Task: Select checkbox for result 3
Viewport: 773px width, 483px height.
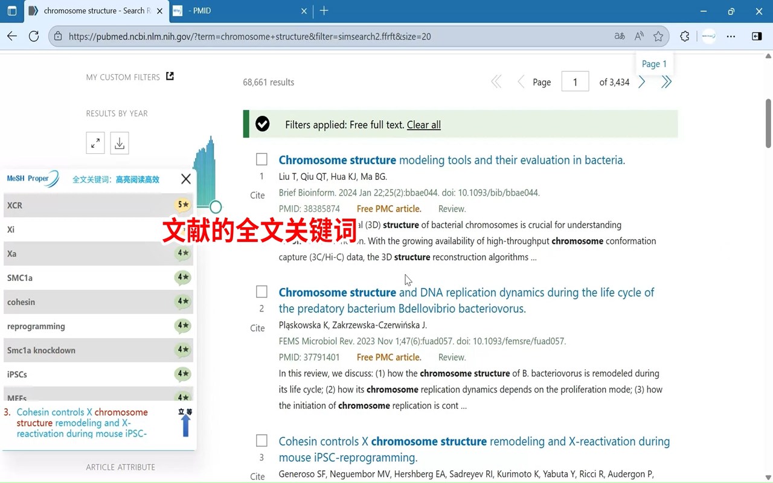Action: click(x=261, y=440)
